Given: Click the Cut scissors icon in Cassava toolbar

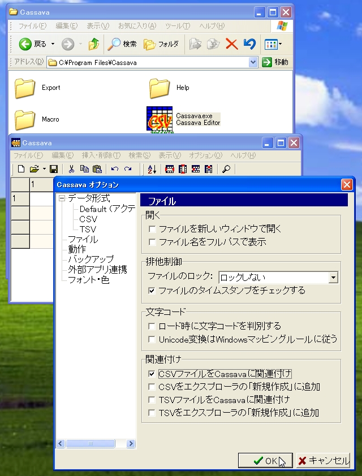Looking at the screenshot, I should click(x=71, y=169).
